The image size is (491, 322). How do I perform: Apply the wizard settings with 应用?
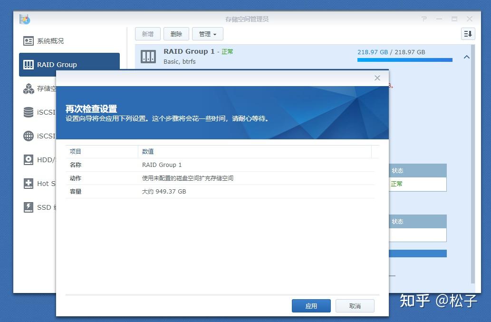[x=311, y=306]
